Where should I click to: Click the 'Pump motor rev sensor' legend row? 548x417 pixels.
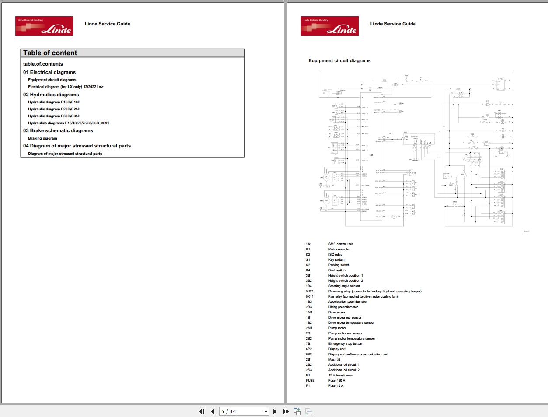coord(334,333)
